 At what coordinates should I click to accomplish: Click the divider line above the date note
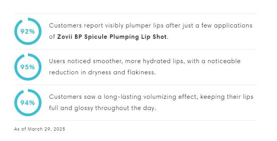pos(135,120)
